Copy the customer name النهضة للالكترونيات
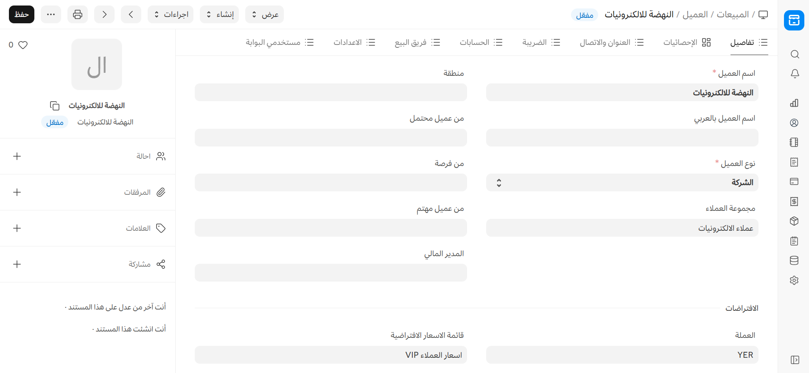 coord(55,105)
